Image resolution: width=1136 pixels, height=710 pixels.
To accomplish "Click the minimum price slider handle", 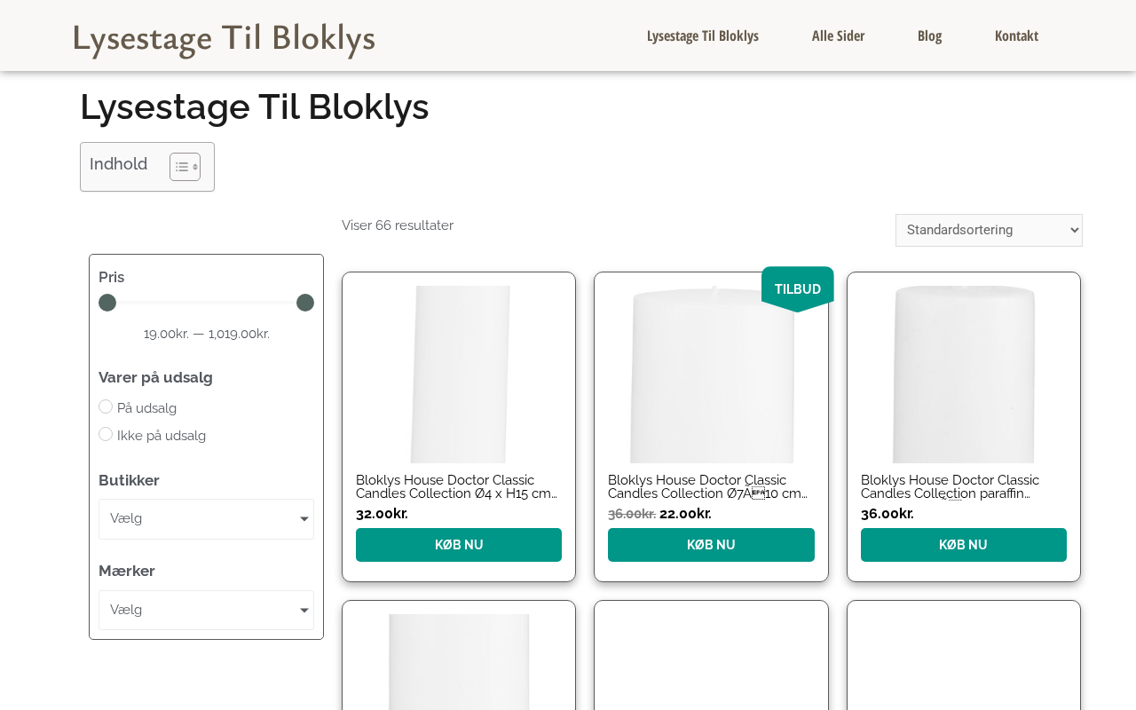I will tap(107, 303).
